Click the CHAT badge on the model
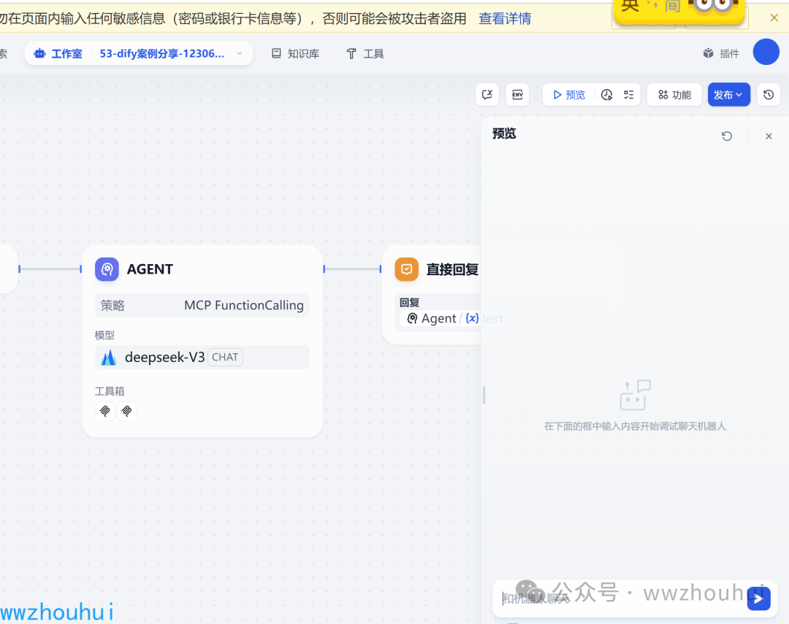 tap(225, 357)
